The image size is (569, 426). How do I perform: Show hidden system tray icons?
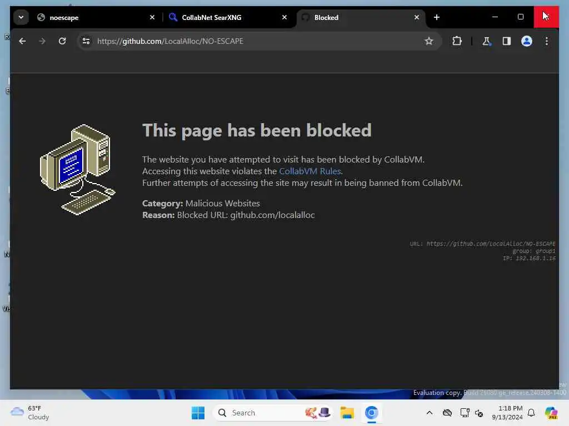tap(430, 413)
